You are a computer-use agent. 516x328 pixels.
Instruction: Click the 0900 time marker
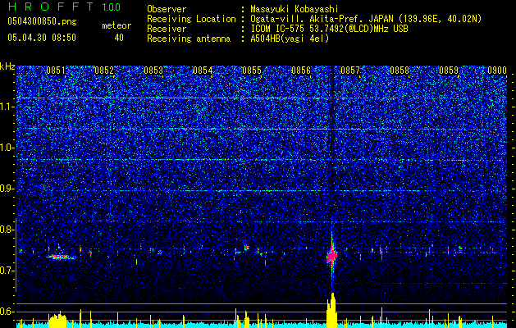497,71
